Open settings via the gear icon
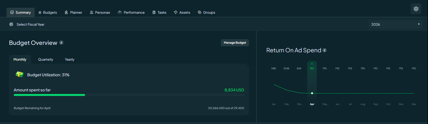 click(x=416, y=9)
